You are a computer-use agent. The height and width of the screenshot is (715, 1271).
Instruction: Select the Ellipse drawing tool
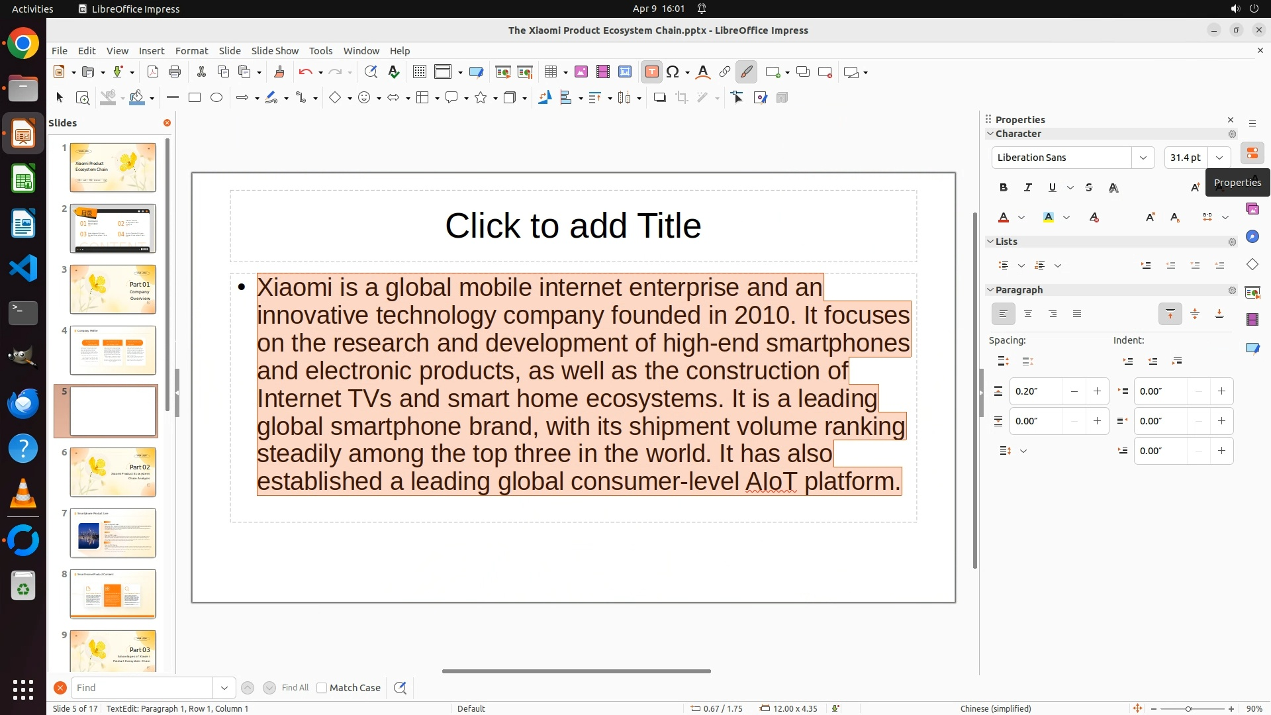[x=216, y=98]
